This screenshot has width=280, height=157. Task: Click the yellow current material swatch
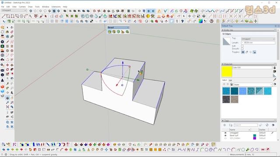tap(227, 72)
